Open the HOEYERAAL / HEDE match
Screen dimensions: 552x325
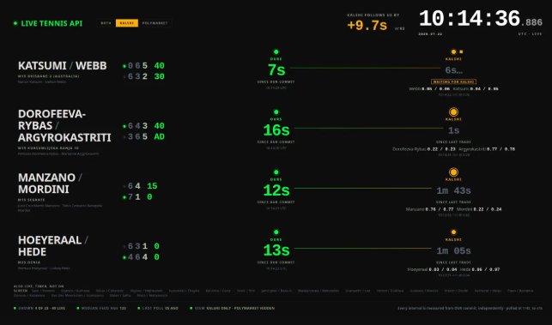pos(53,246)
